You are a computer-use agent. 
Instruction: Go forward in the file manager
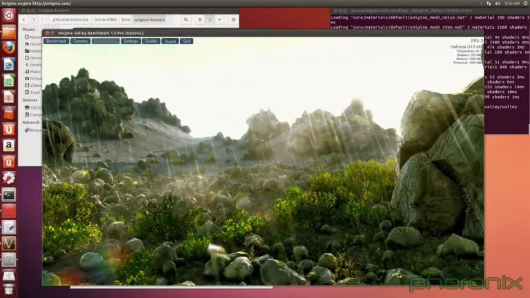point(33,20)
